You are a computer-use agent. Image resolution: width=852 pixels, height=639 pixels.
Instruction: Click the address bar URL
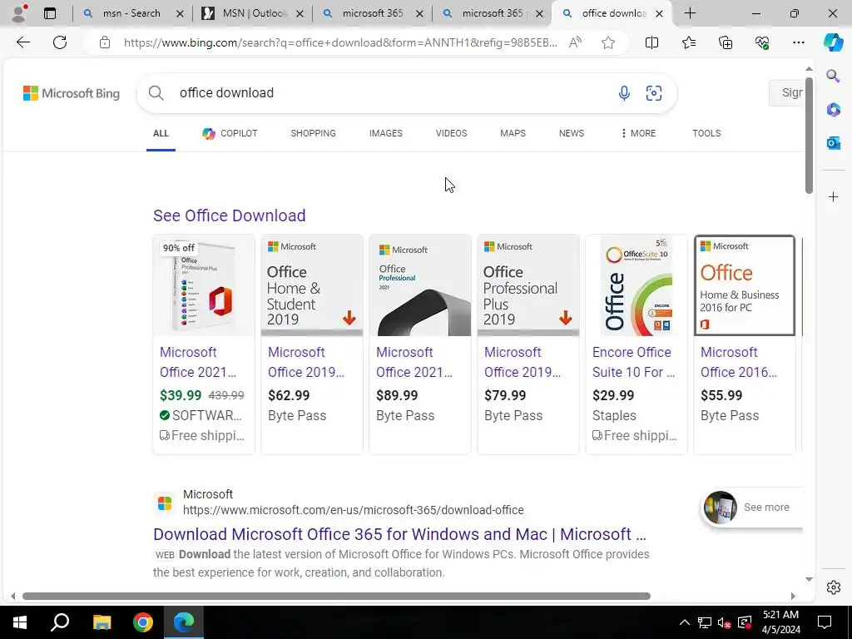tap(340, 42)
